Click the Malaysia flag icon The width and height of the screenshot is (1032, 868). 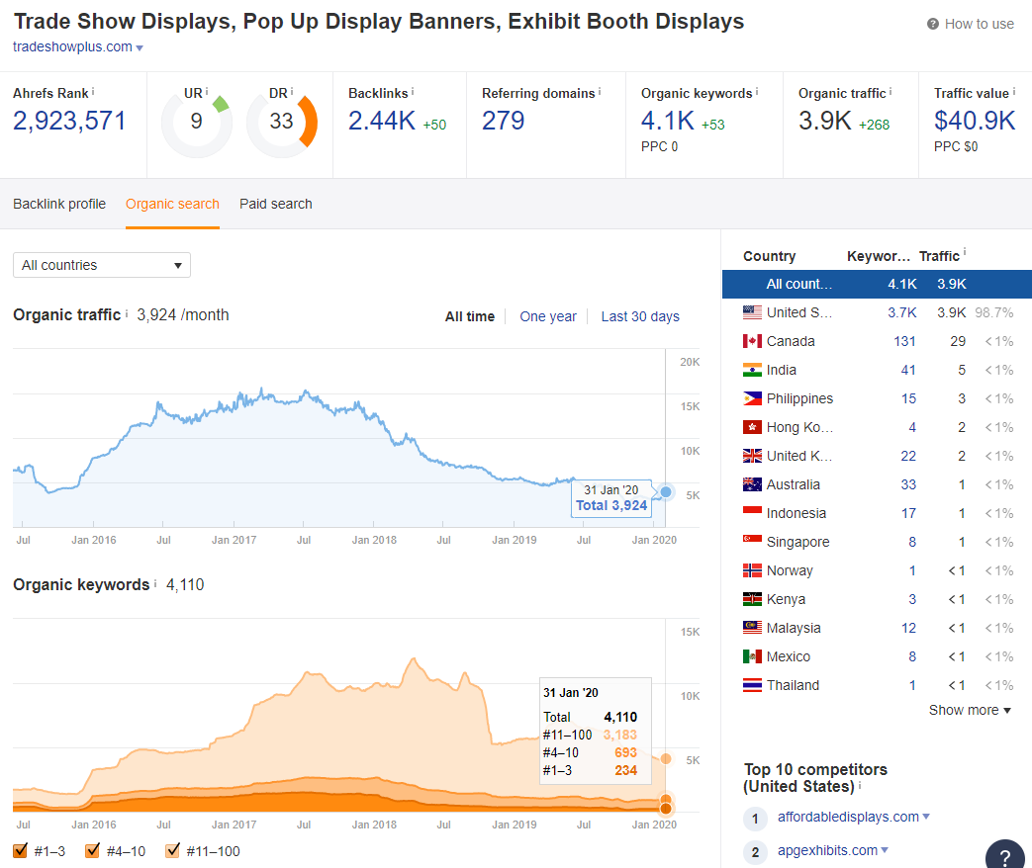752,628
